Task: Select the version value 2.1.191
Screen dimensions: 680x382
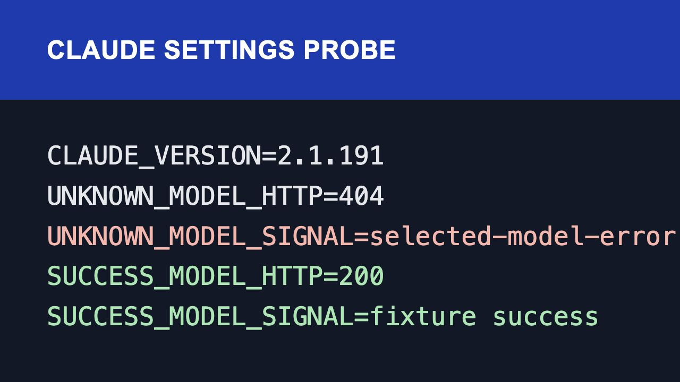Action: [x=330, y=157]
